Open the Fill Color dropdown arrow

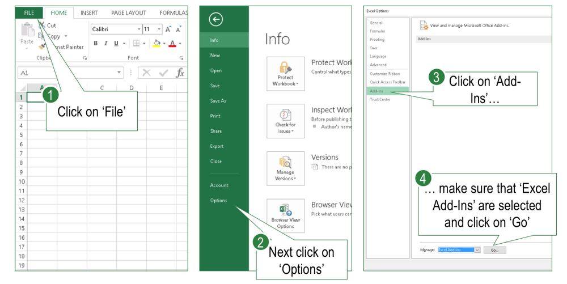[x=164, y=44]
